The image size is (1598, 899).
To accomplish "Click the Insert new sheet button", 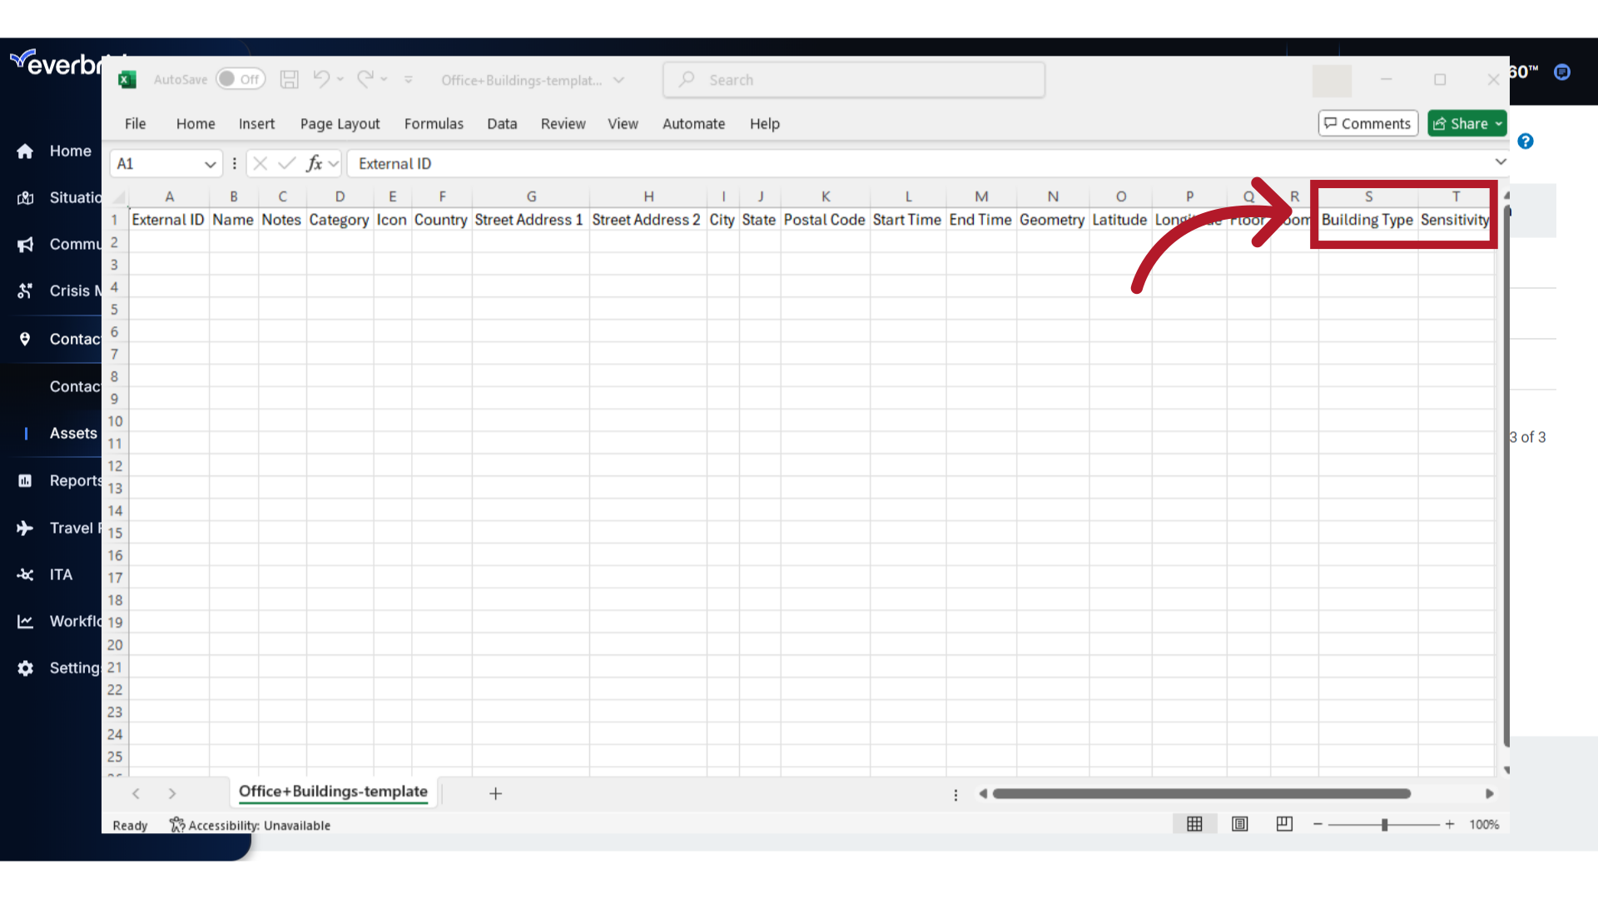I will click(495, 792).
